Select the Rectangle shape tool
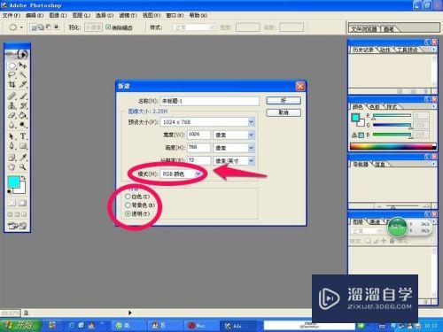The width and height of the screenshot is (443, 332). (23, 146)
